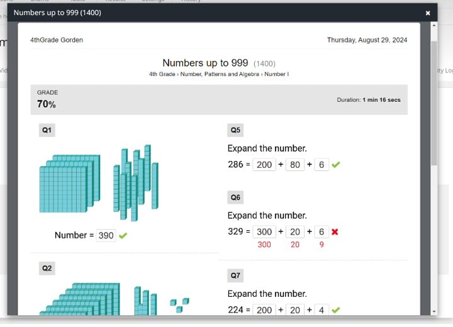This screenshot has height=327, width=453.
Task: Click the red X mark on Q6
Action: tap(335, 231)
